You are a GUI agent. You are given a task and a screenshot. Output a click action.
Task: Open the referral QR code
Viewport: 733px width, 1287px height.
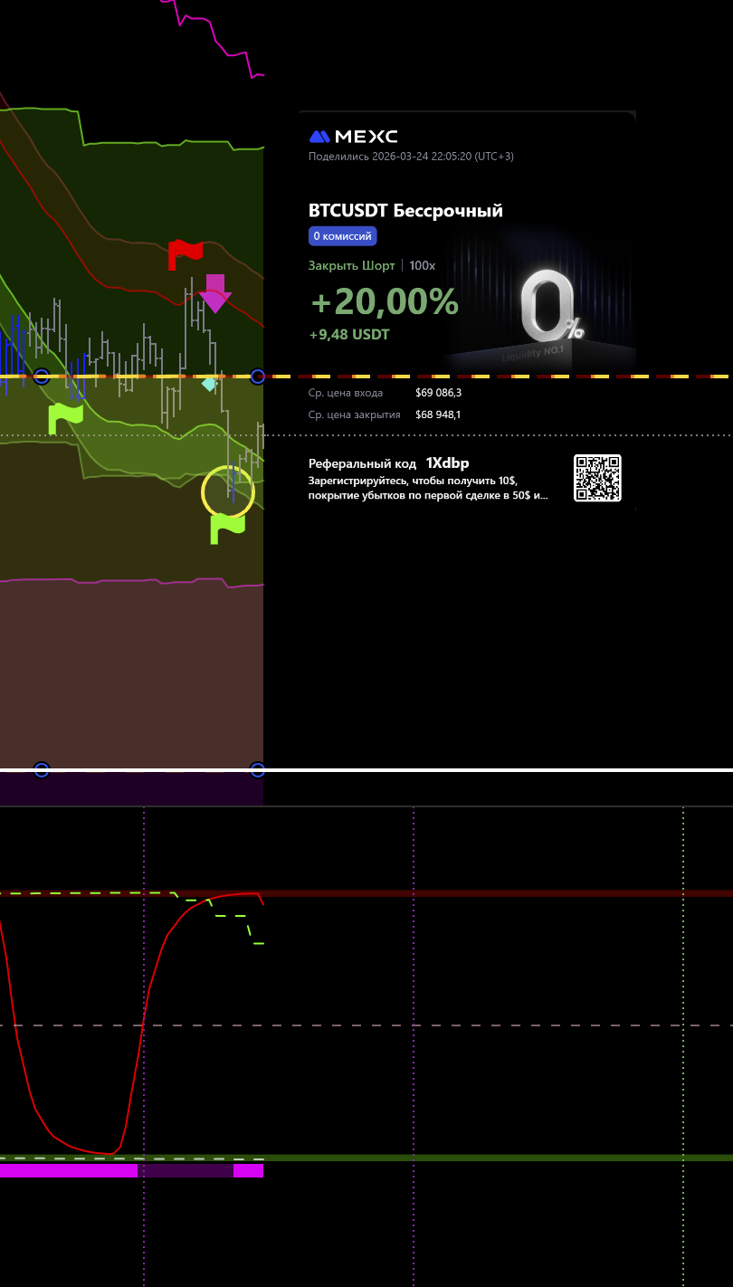[x=597, y=478]
